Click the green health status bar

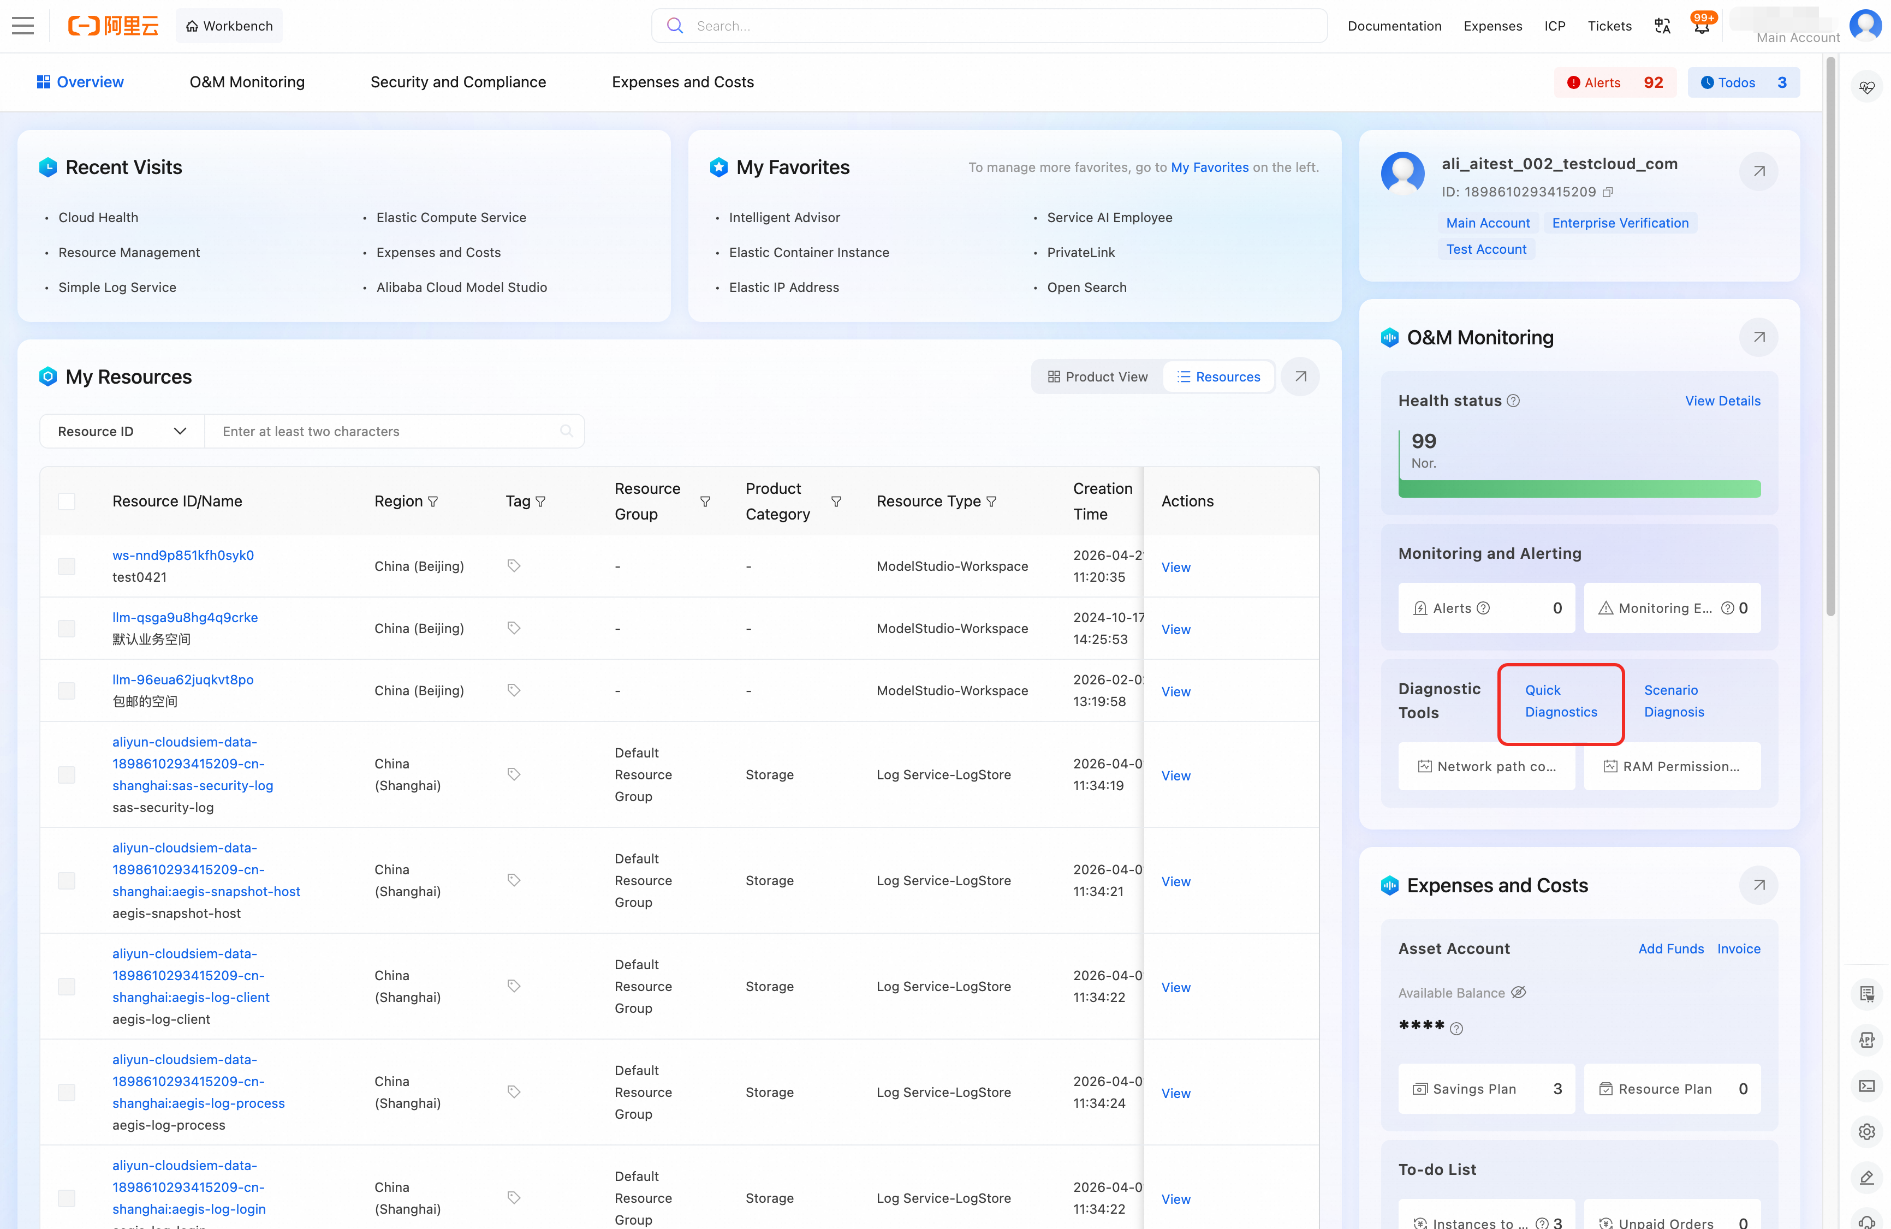(1579, 488)
